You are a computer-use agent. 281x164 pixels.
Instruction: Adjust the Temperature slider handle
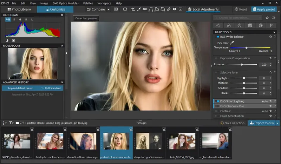pyautogui.click(x=247, y=47)
